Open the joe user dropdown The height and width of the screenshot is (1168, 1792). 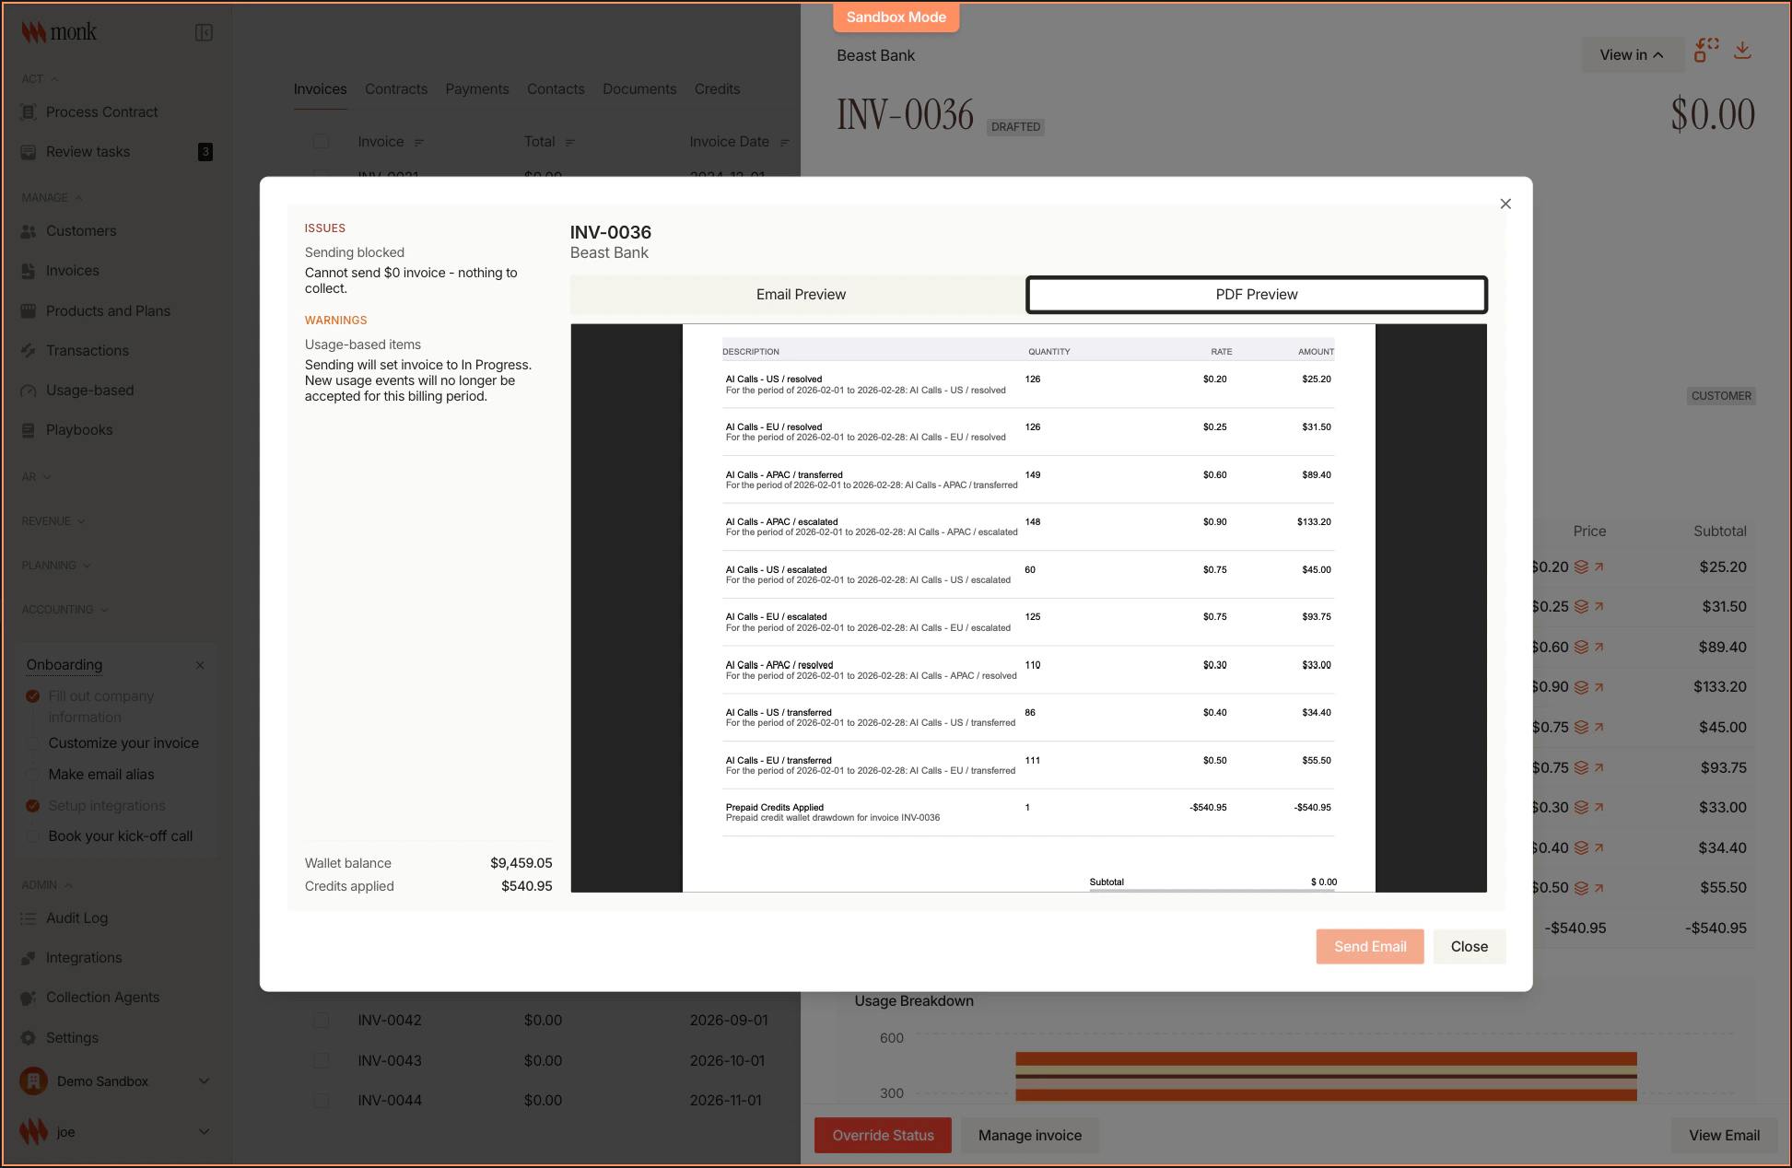[116, 1132]
